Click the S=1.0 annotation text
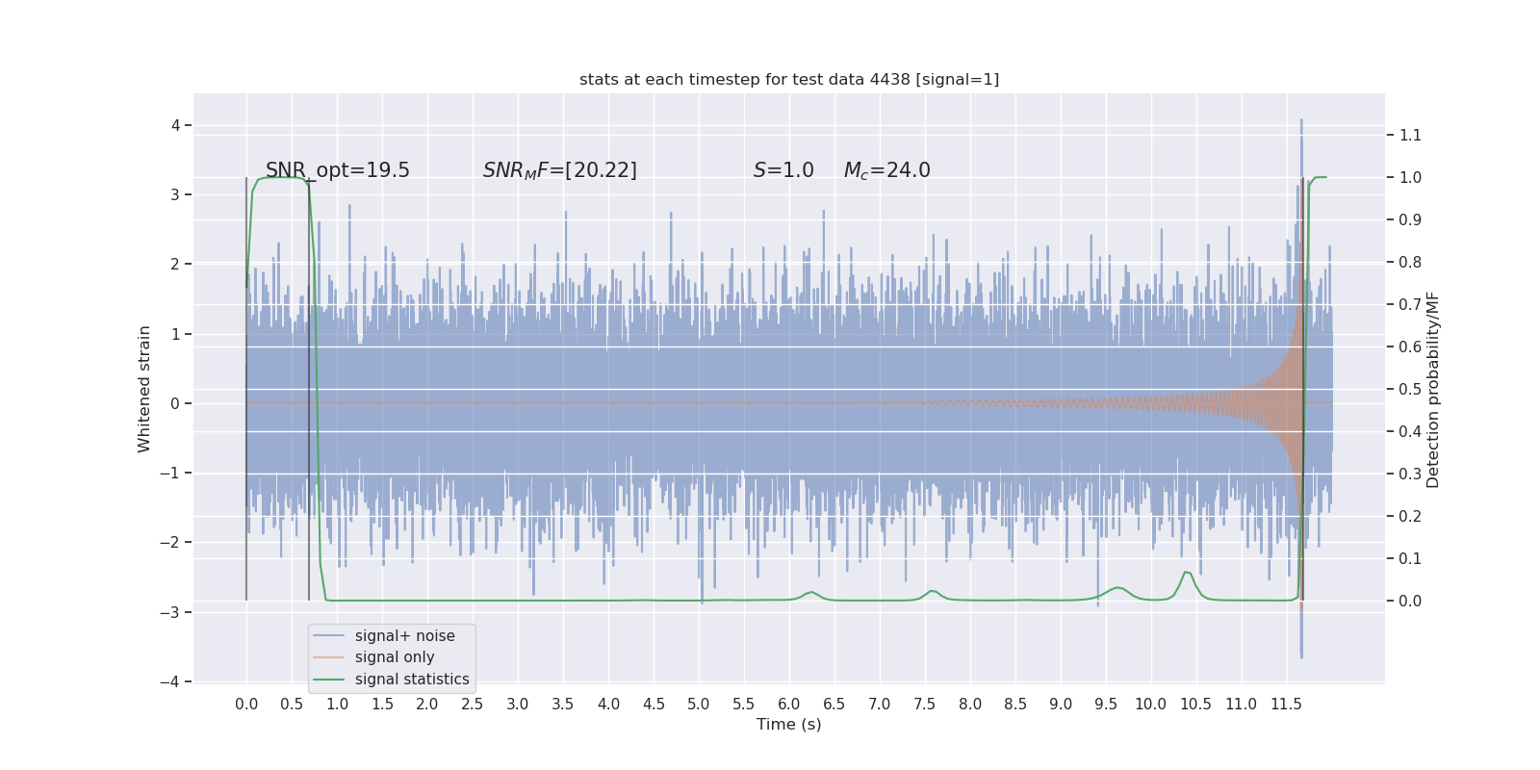 [783, 170]
